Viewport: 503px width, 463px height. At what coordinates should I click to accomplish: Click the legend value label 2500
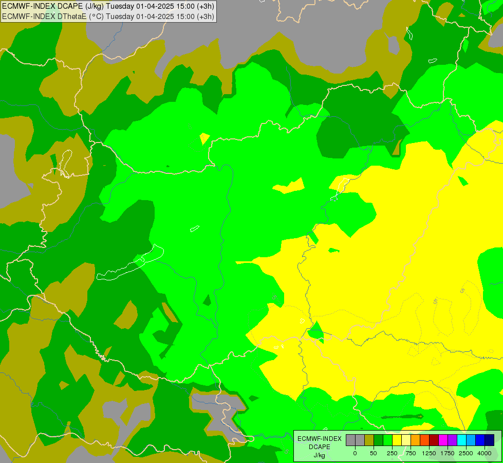(x=466, y=453)
